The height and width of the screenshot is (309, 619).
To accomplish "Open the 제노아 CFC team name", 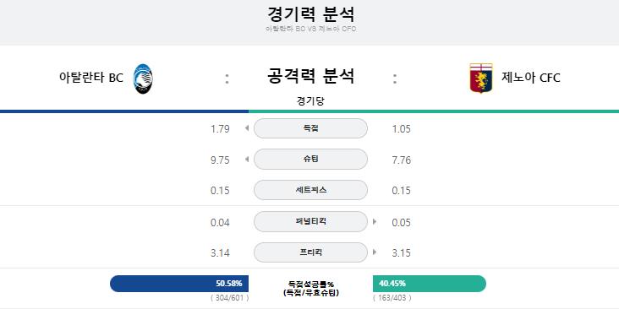I will click(x=530, y=78).
